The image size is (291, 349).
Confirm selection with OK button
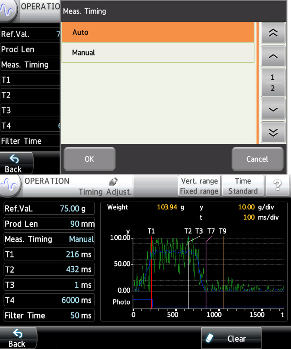pos(89,159)
